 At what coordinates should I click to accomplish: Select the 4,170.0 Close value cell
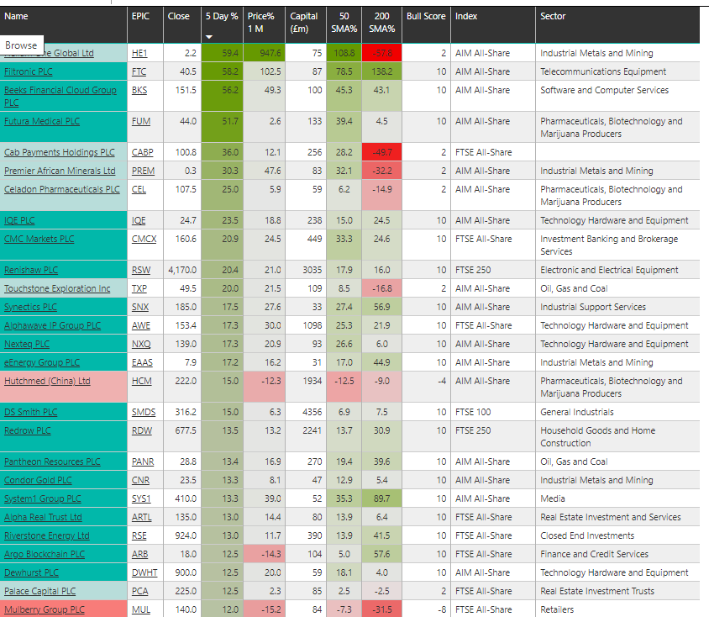point(182,270)
